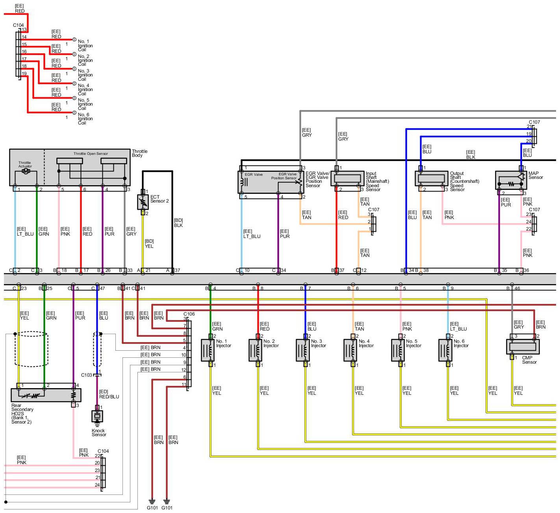This screenshot has width=560, height=513.
Task: Click the Input Shaft Speed Sensor box
Action: click(x=347, y=178)
